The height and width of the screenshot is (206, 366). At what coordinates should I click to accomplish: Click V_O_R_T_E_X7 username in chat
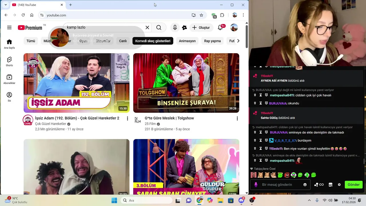click(x=285, y=140)
